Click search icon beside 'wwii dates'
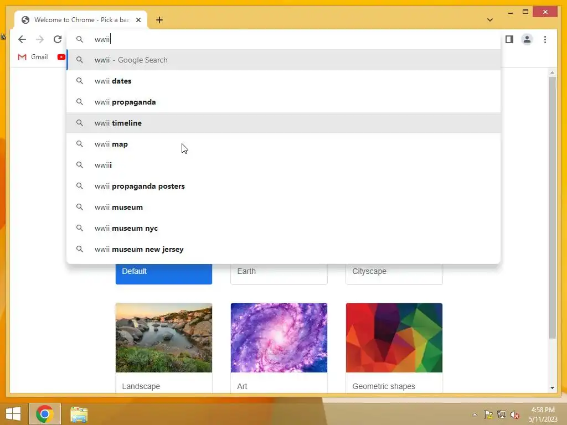Image resolution: width=567 pixels, height=425 pixels. 80,81
